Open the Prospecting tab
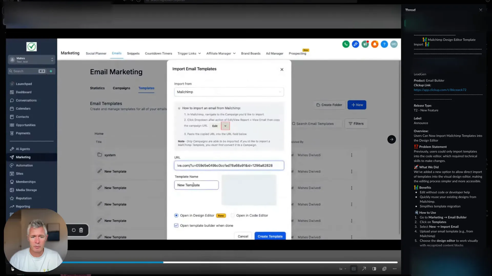The width and height of the screenshot is (492, 276). tap(297, 53)
